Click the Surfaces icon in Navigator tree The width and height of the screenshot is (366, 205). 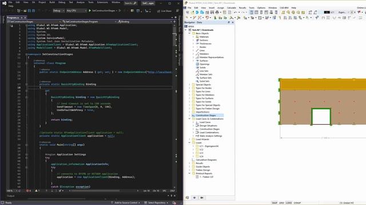click(x=197, y=61)
